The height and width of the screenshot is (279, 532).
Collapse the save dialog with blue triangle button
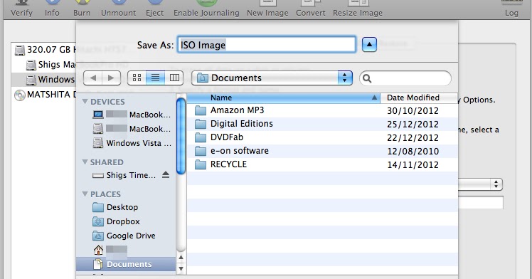tap(369, 44)
